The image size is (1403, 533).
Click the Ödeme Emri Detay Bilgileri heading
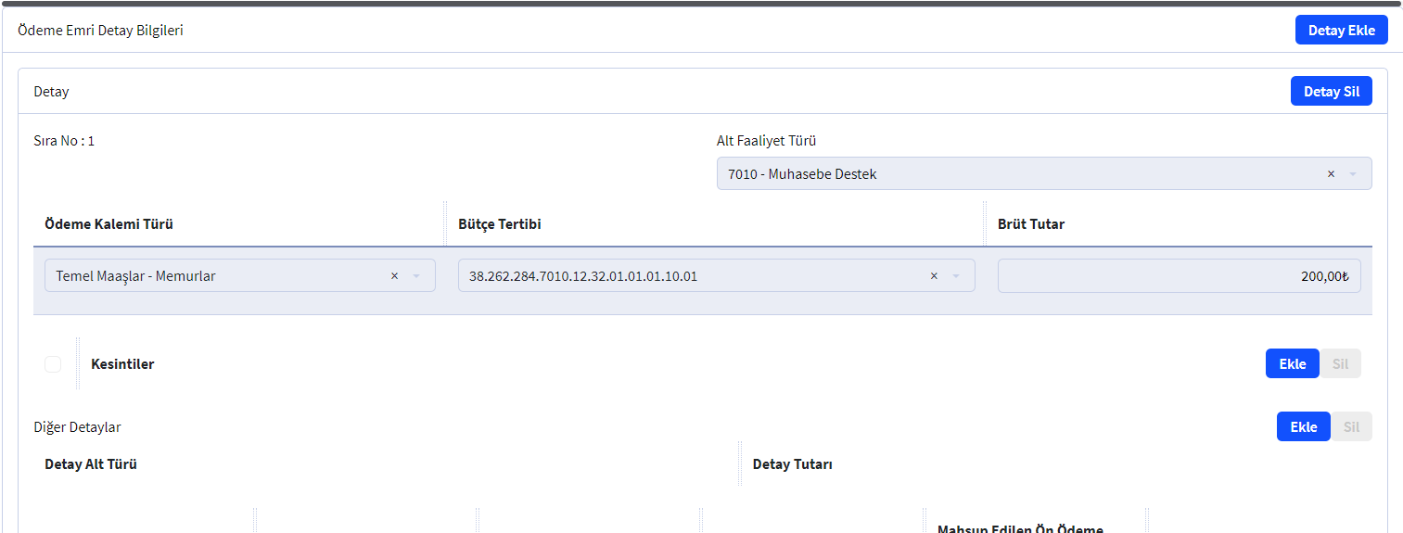[100, 31]
